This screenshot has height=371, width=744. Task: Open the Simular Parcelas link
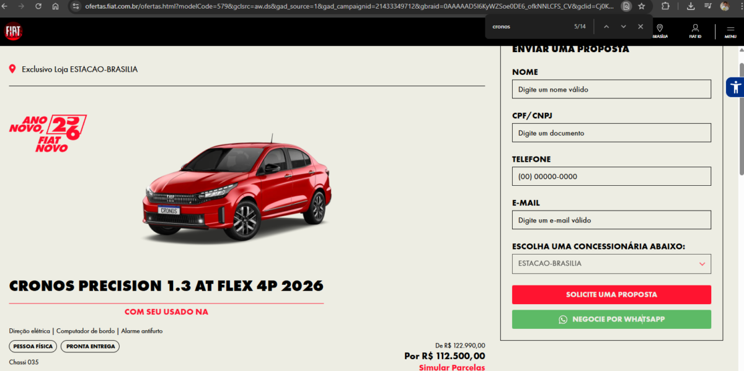click(x=452, y=367)
